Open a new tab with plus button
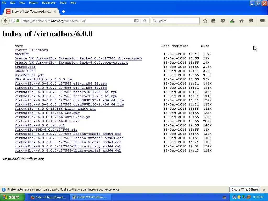Viewport: 268px width, 201px height. [x=64, y=12]
